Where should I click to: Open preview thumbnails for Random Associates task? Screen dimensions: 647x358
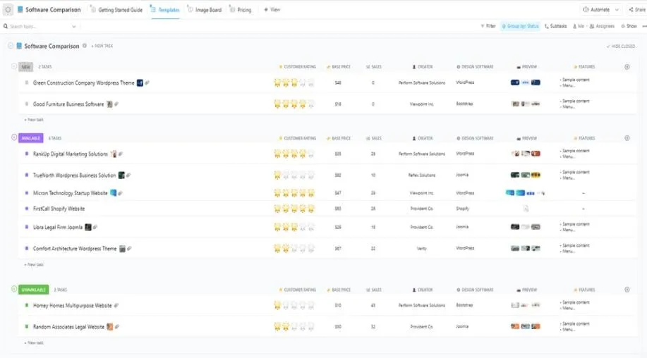pyautogui.click(x=526, y=326)
